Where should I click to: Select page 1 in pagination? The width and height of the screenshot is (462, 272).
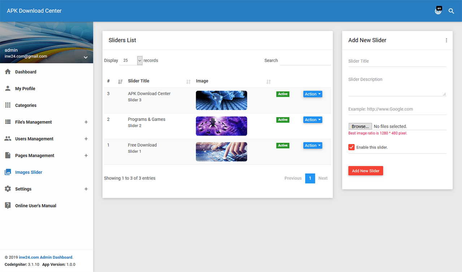310,178
